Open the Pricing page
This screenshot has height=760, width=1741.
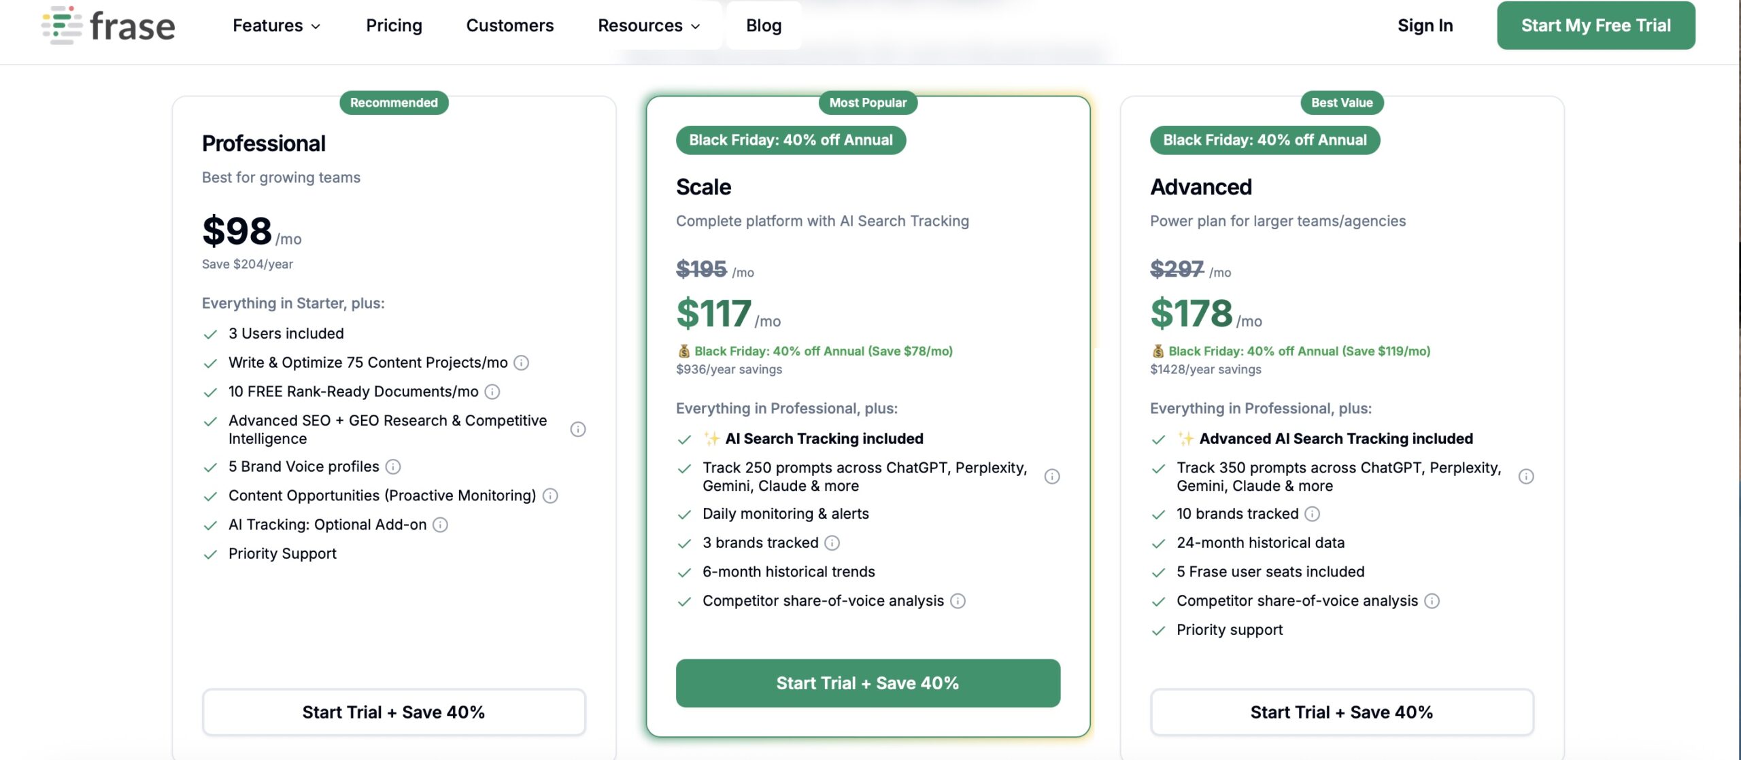[394, 26]
